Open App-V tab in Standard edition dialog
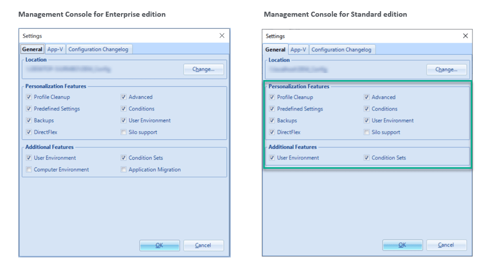 pyautogui.click(x=298, y=50)
